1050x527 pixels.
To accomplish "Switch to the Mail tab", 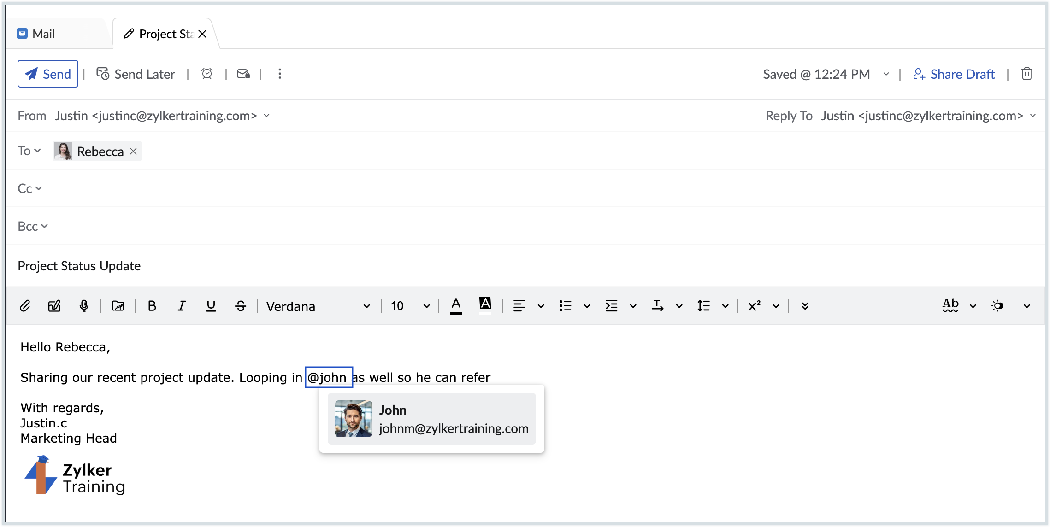I will pyautogui.click(x=43, y=34).
